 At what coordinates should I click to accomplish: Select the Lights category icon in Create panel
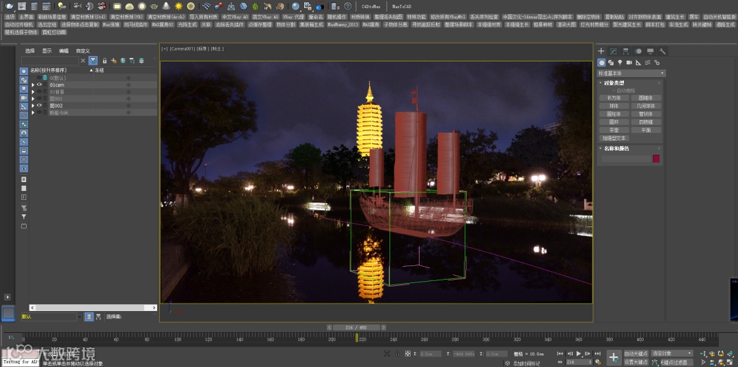tap(620, 62)
